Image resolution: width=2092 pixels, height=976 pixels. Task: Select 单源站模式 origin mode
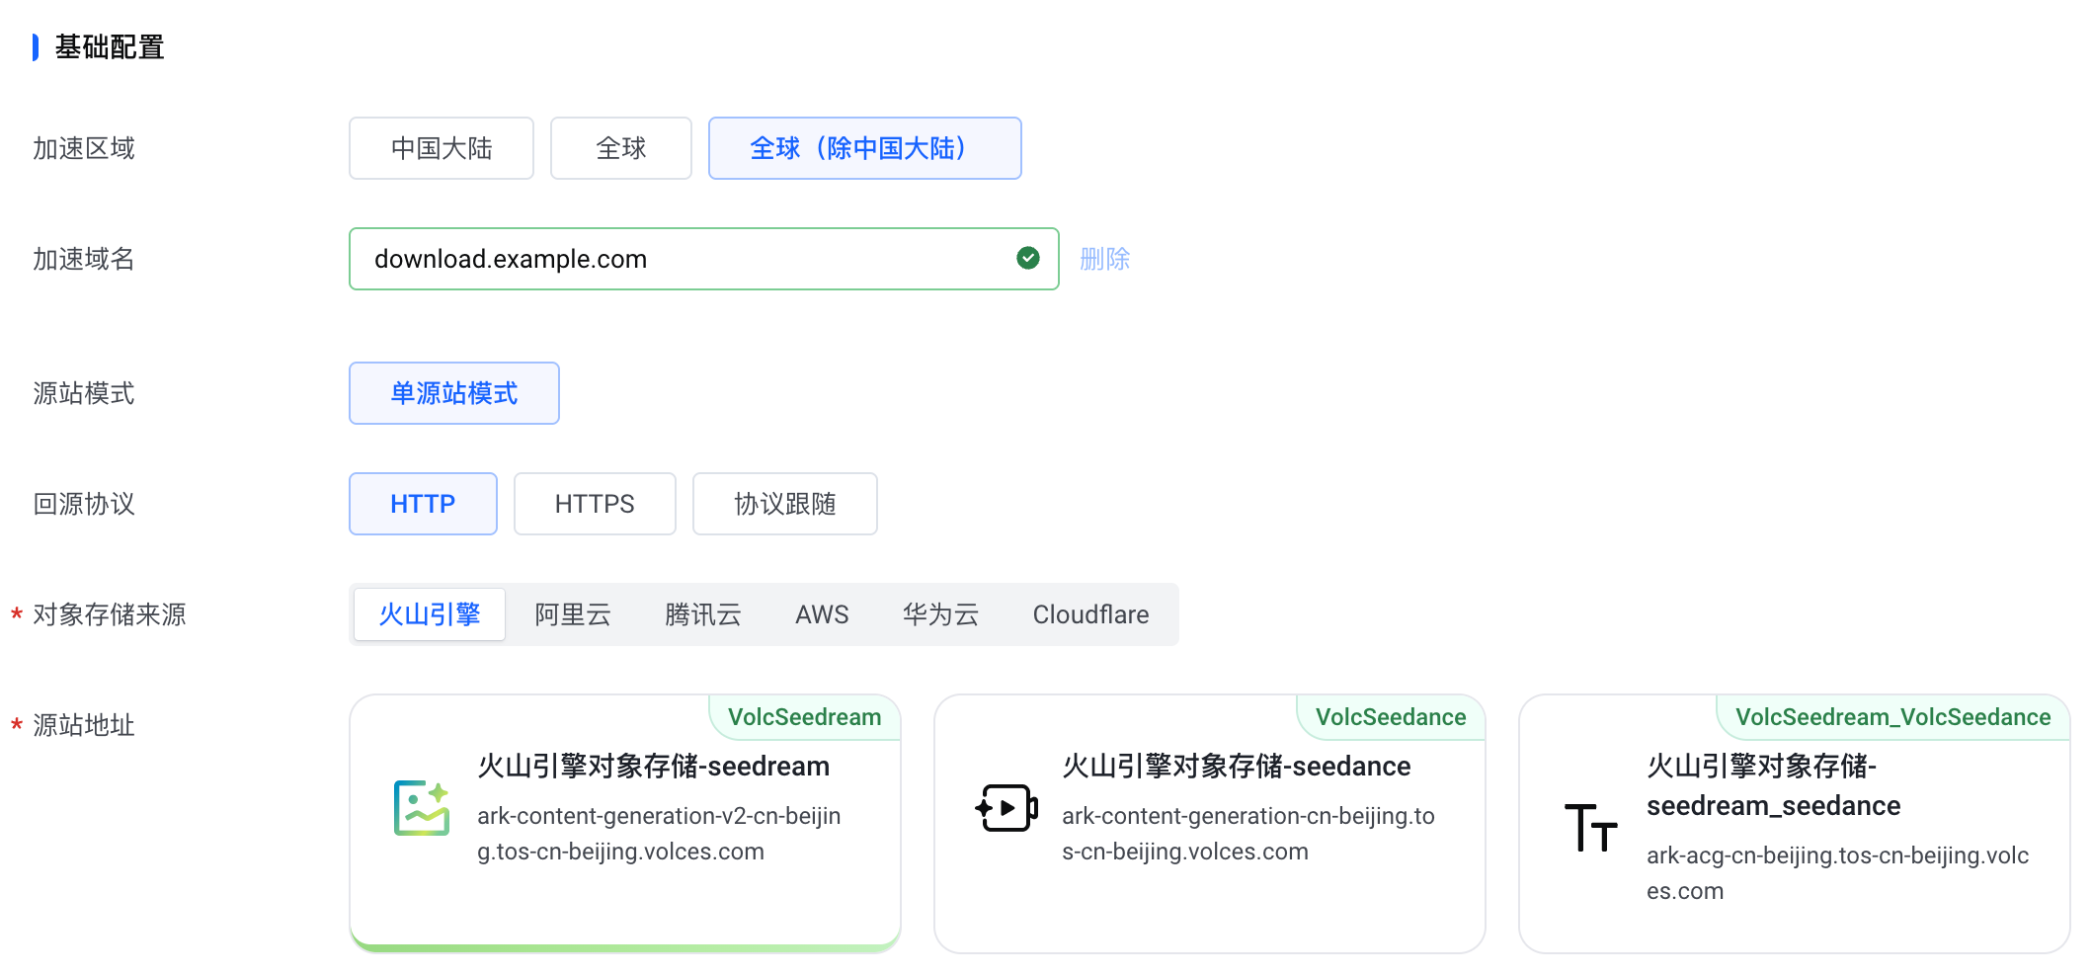click(x=454, y=393)
